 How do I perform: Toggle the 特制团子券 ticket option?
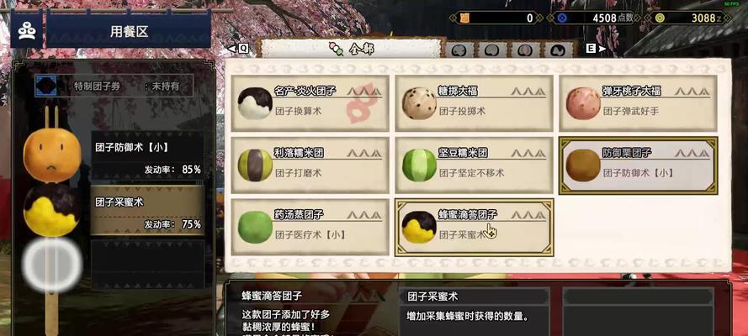tap(114, 87)
